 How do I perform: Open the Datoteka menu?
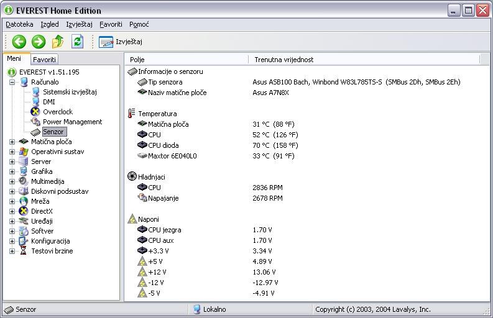pos(19,24)
